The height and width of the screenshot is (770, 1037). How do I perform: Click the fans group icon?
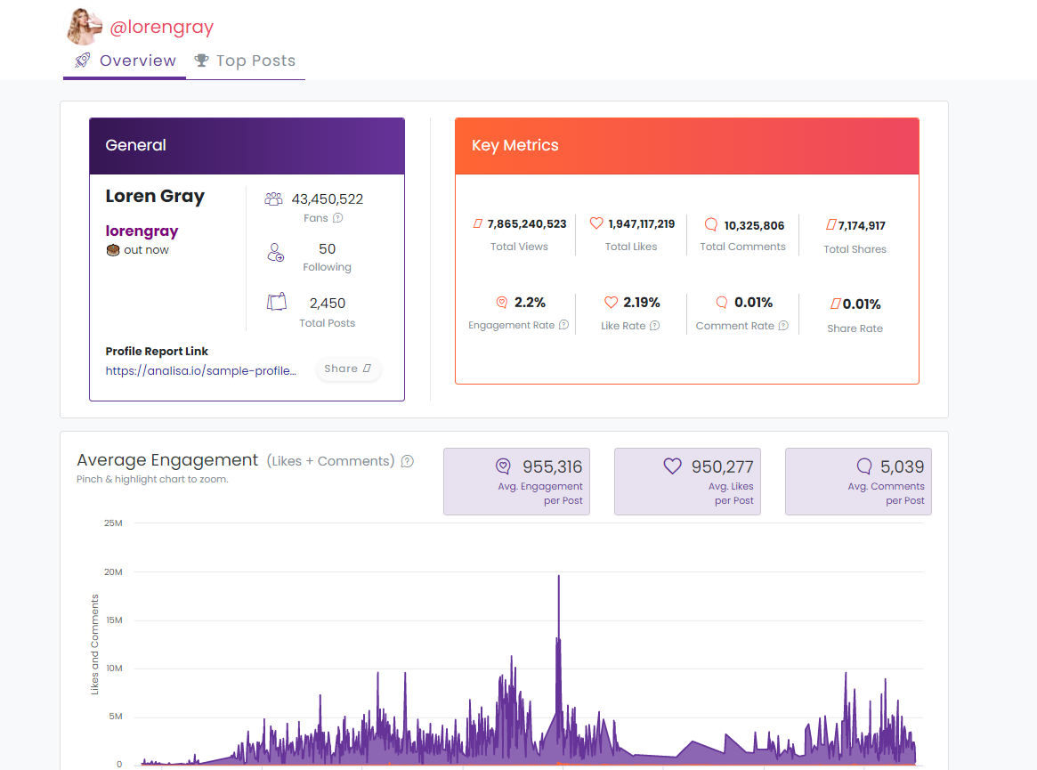tap(274, 199)
